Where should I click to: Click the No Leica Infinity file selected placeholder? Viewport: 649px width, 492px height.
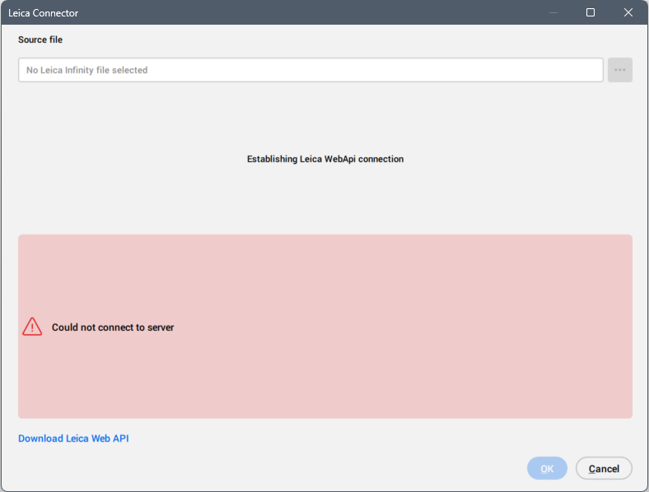click(86, 70)
